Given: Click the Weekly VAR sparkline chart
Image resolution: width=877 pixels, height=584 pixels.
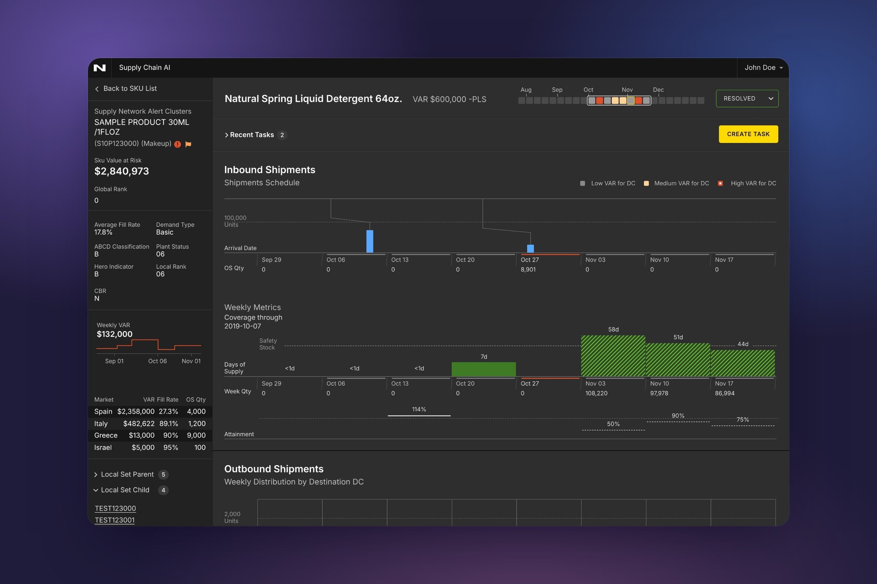Looking at the screenshot, I should 149,346.
